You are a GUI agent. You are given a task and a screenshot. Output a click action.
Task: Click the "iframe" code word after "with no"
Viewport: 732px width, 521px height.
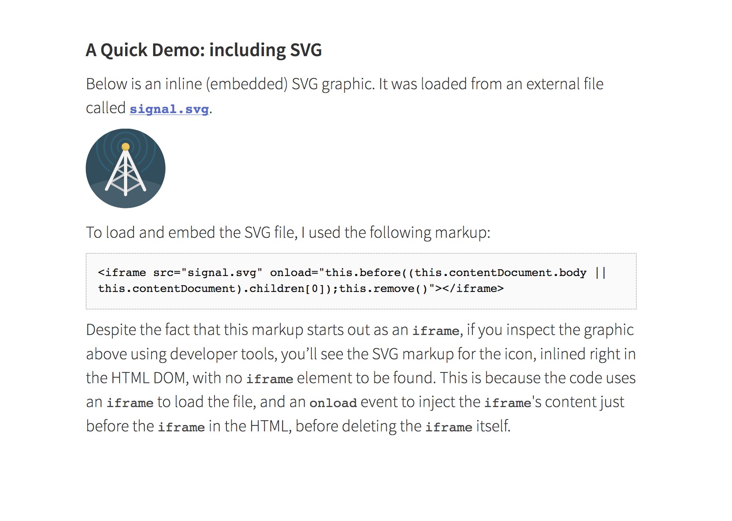(270, 379)
